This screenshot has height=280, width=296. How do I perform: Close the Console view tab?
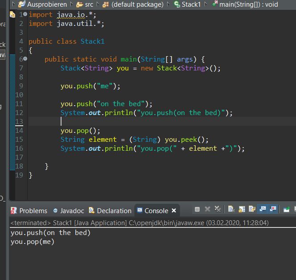tap(174, 210)
